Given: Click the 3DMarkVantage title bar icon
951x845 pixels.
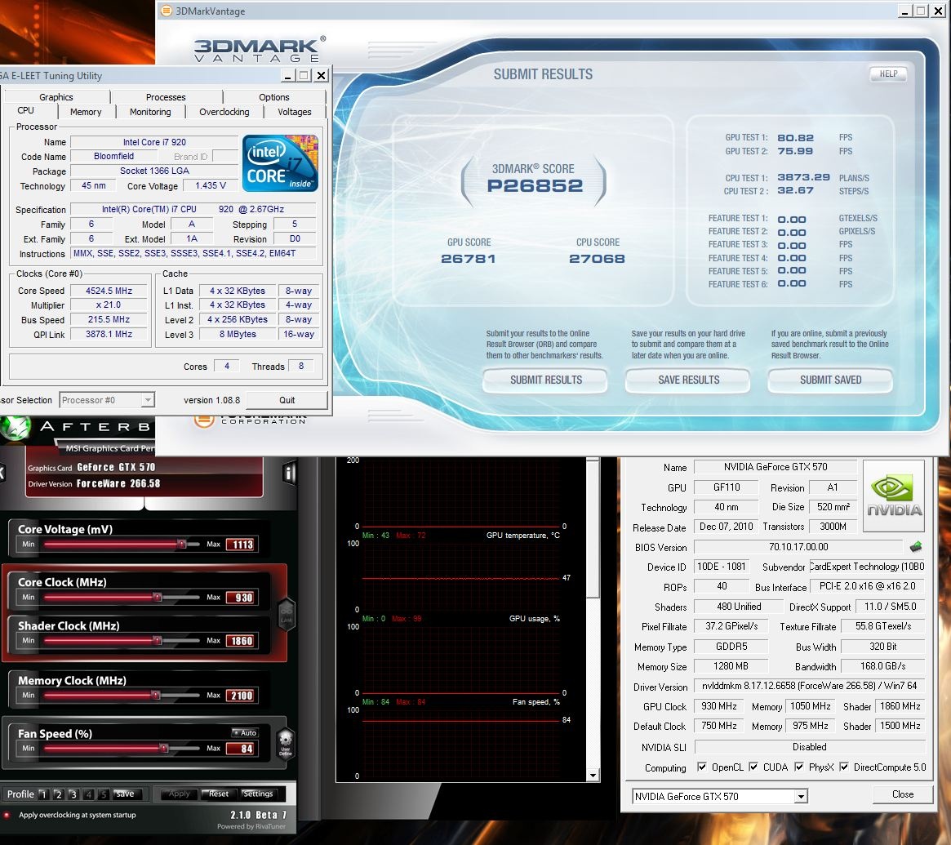Looking at the screenshot, I should click(x=167, y=11).
